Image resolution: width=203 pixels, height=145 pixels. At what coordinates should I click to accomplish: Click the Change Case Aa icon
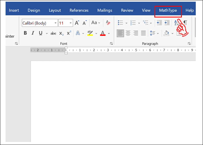94,23
